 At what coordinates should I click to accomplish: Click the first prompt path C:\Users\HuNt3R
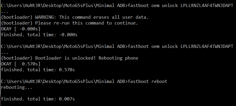21,6
